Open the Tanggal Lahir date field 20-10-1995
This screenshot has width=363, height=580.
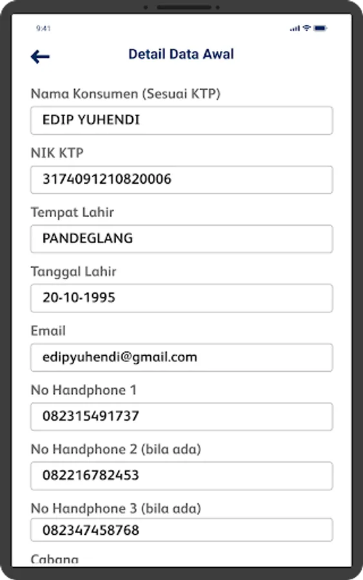(x=182, y=298)
